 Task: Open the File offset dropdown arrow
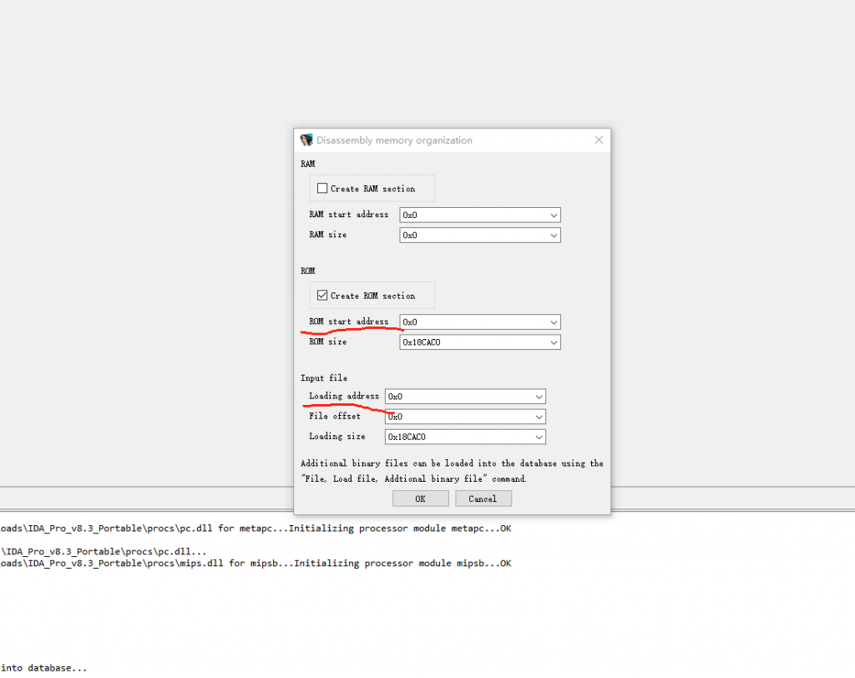point(539,417)
